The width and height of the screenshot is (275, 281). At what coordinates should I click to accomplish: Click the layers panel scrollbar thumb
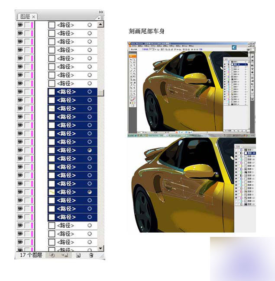point(101,93)
